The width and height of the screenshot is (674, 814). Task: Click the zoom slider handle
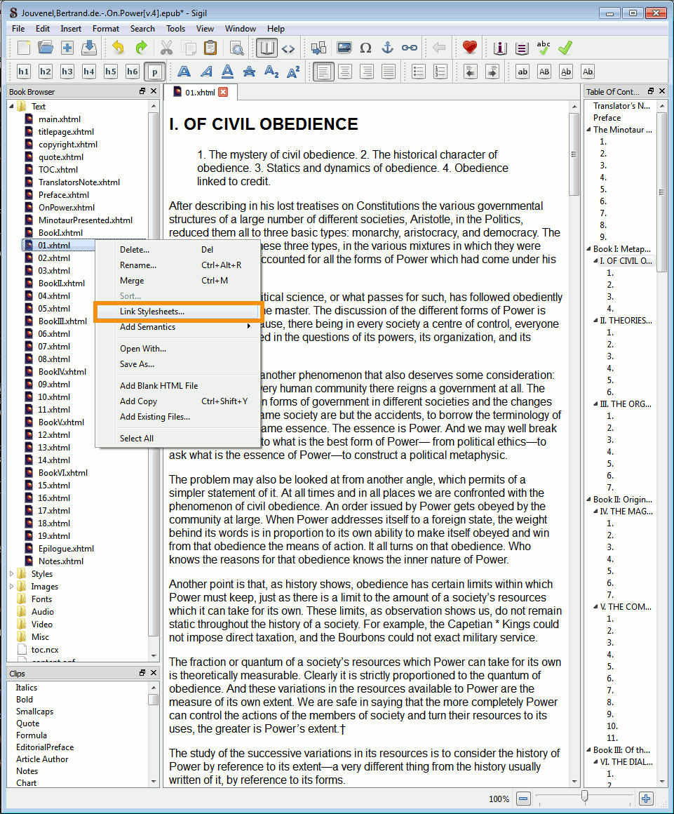point(585,797)
